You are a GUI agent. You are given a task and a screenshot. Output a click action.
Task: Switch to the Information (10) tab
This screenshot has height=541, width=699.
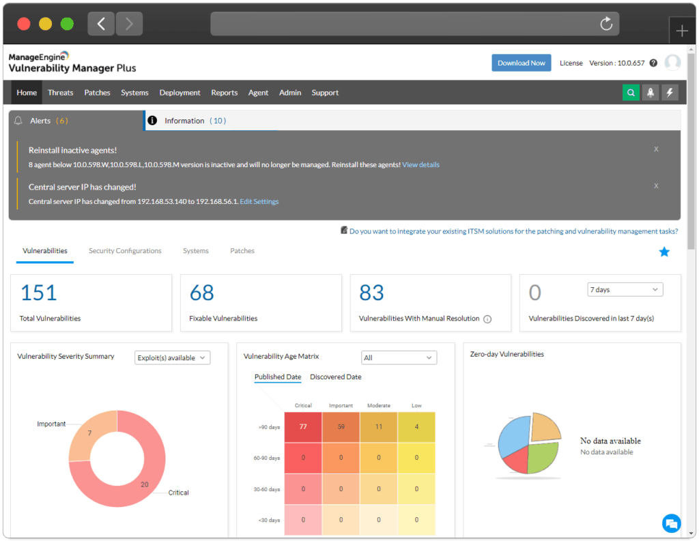211,121
